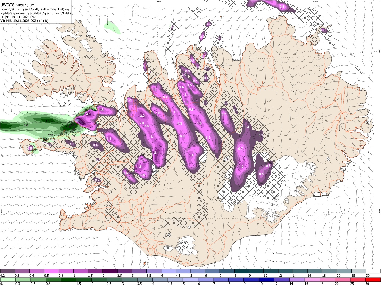Pick the navy blue 10 rain scale swatch
Image resolution: width=381 pixels, height=286 pixels.
(266, 280)
